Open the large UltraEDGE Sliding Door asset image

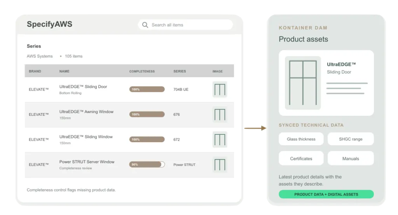point(303,83)
